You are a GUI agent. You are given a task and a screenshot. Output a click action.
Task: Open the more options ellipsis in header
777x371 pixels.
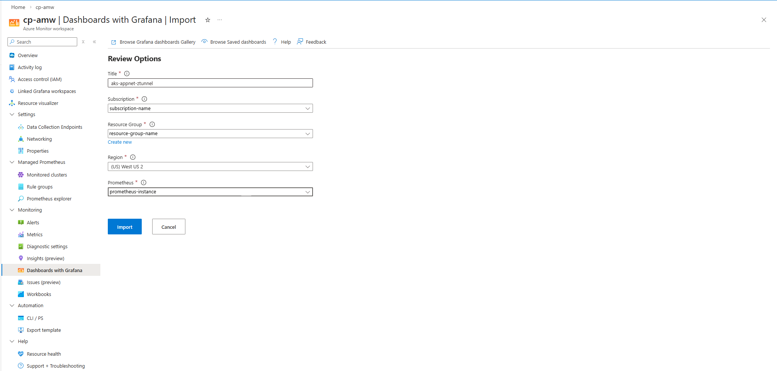tap(220, 20)
